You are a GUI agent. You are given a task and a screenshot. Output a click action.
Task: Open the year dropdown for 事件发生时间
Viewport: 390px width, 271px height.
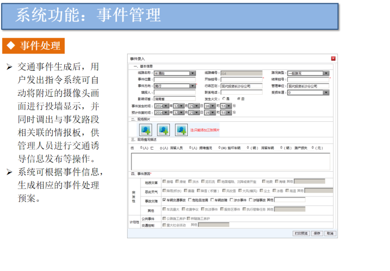point(167,105)
